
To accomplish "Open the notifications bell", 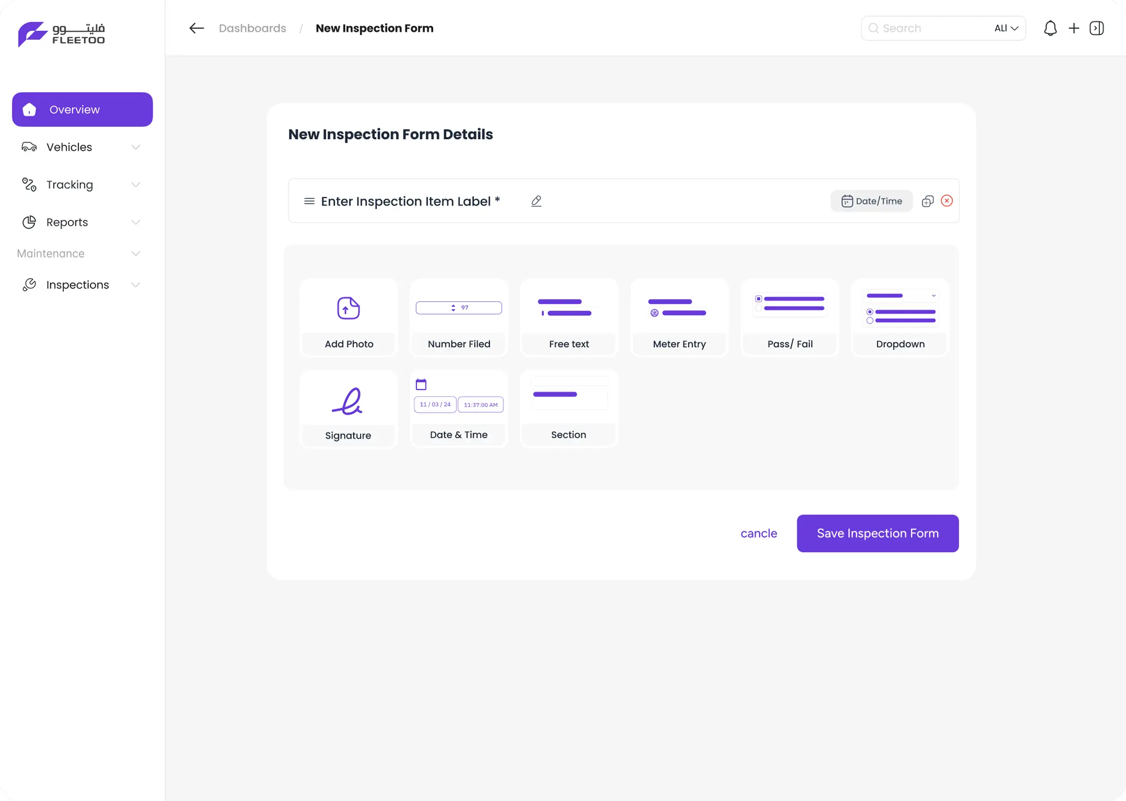I will 1050,28.
